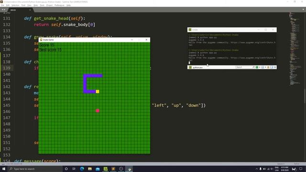Click the microphone icon in system tray
Image resolution: width=306 pixels, height=172 pixels.
click(x=260, y=169)
